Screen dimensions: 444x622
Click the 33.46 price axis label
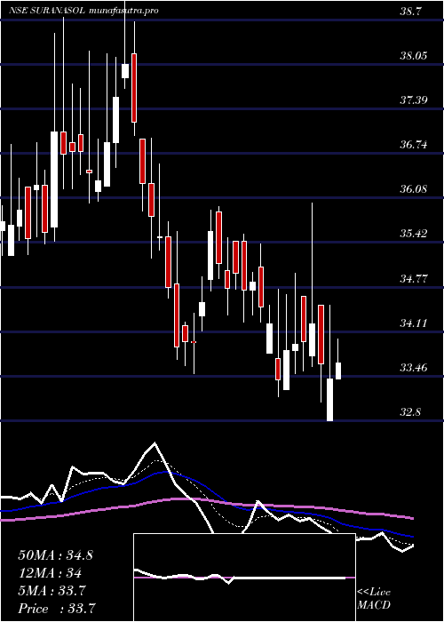coord(414,367)
